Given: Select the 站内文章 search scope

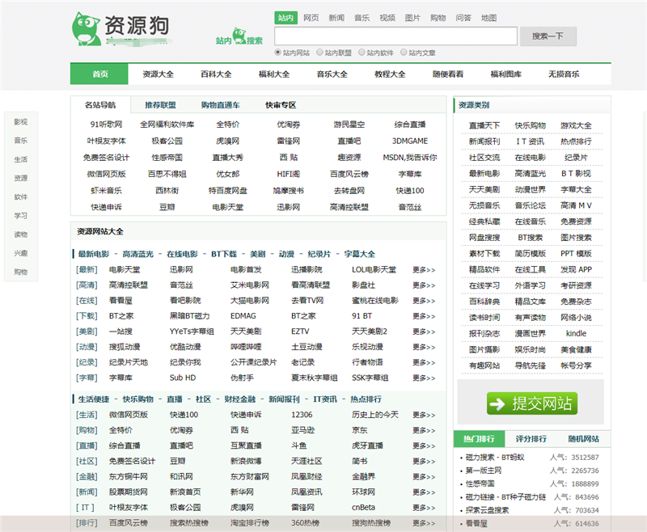Looking at the screenshot, I should [x=404, y=53].
